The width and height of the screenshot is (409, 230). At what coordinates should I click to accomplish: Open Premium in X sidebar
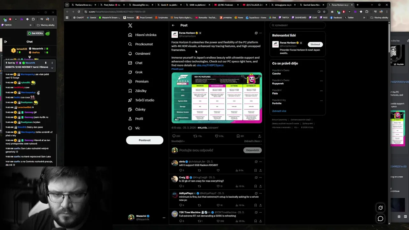[x=138, y=81]
